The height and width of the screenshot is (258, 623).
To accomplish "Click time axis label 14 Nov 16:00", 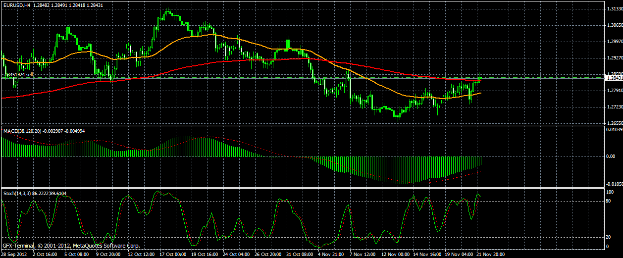I will tap(427, 254).
